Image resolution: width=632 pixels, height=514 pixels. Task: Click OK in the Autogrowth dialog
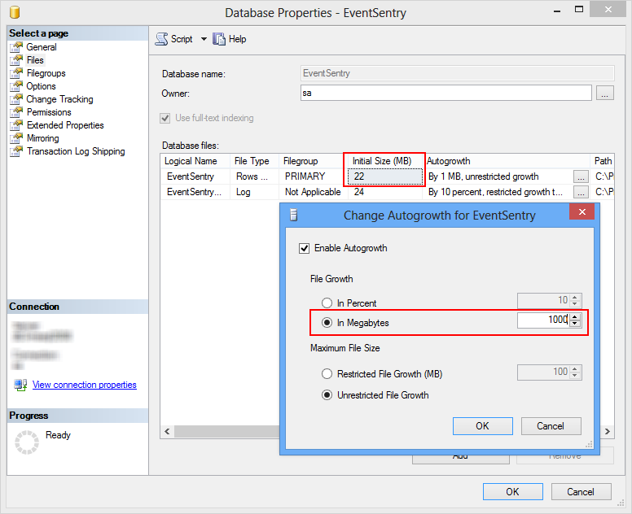482,426
